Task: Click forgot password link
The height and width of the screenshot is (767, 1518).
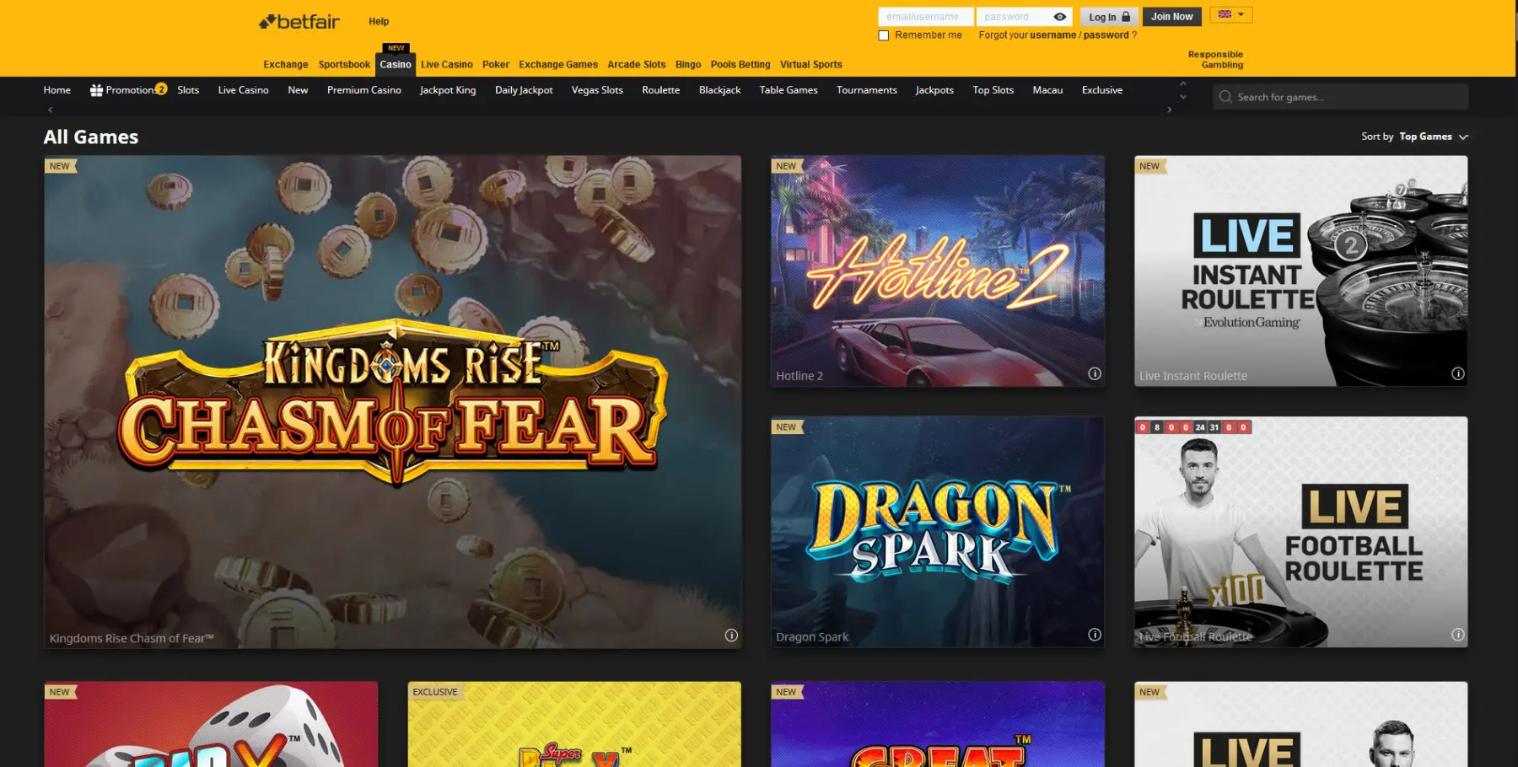Action: pyautogui.click(x=1106, y=35)
